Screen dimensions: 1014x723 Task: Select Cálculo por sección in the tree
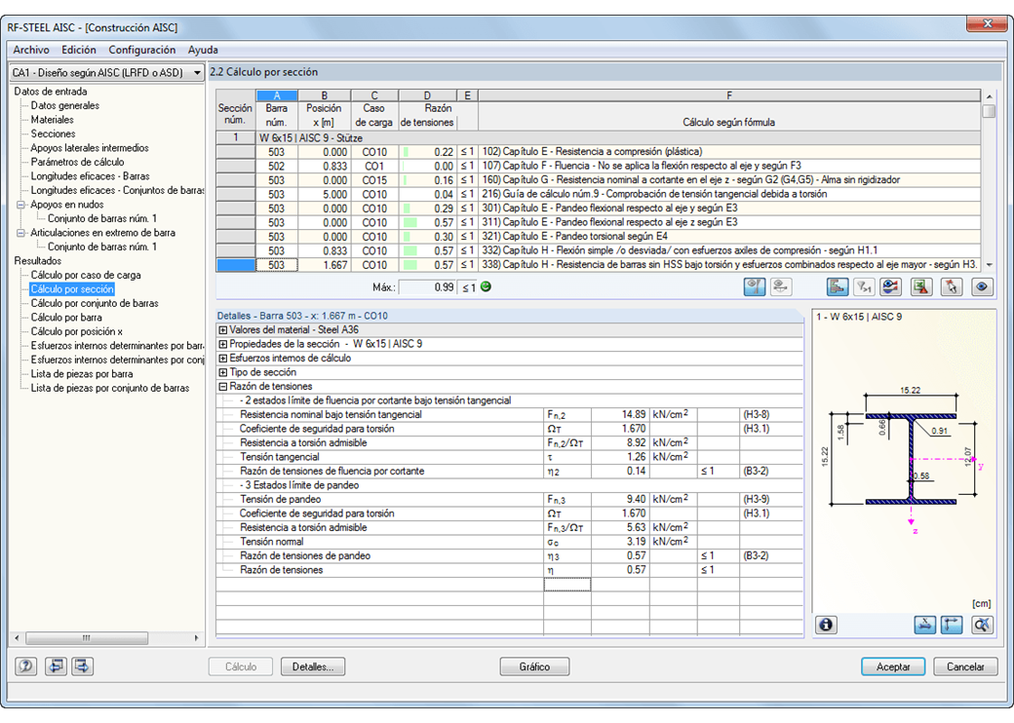(72, 289)
